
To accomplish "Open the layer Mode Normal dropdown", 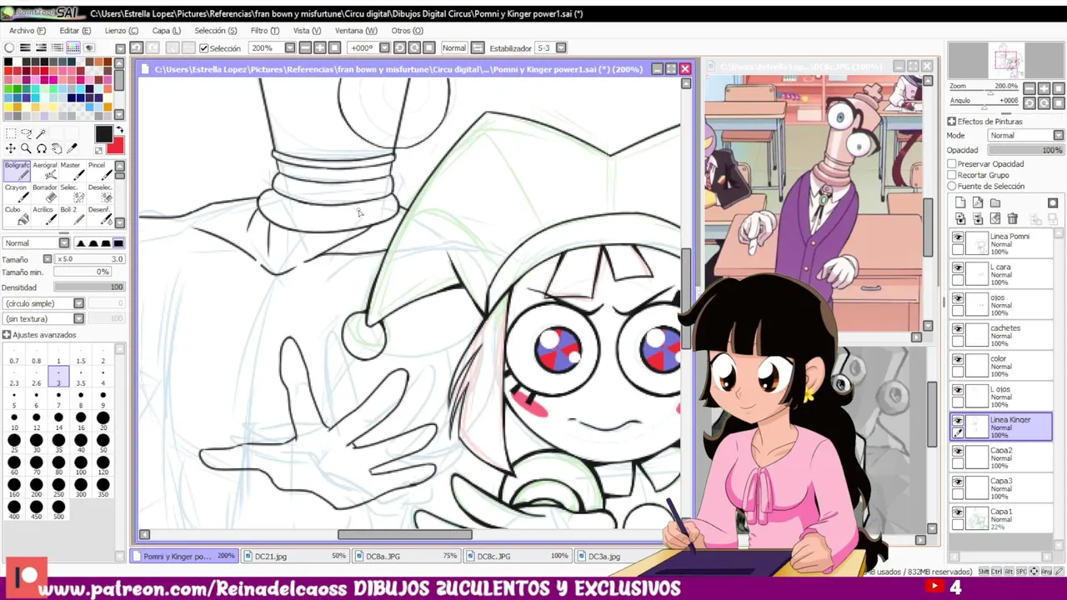I will [x=1058, y=135].
